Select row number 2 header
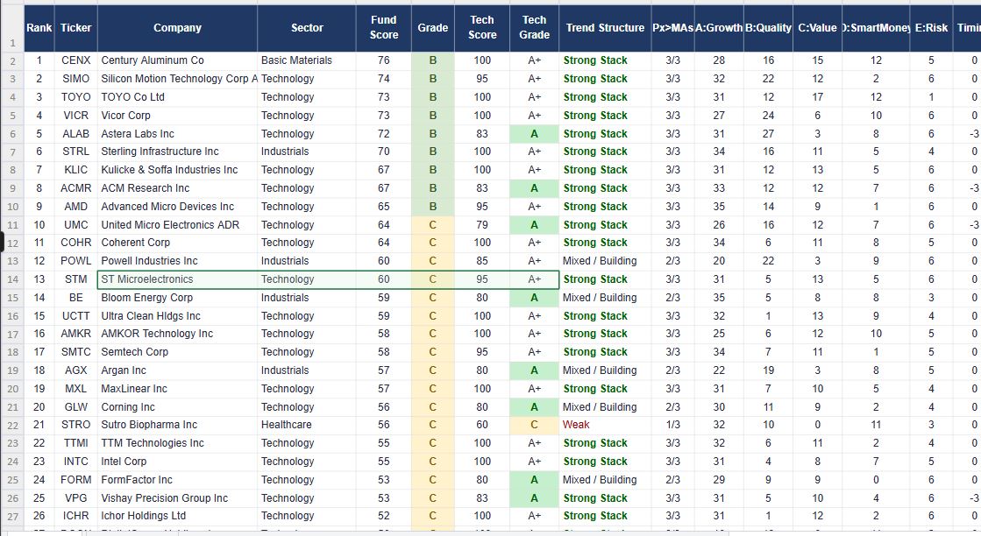 coord(12,60)
